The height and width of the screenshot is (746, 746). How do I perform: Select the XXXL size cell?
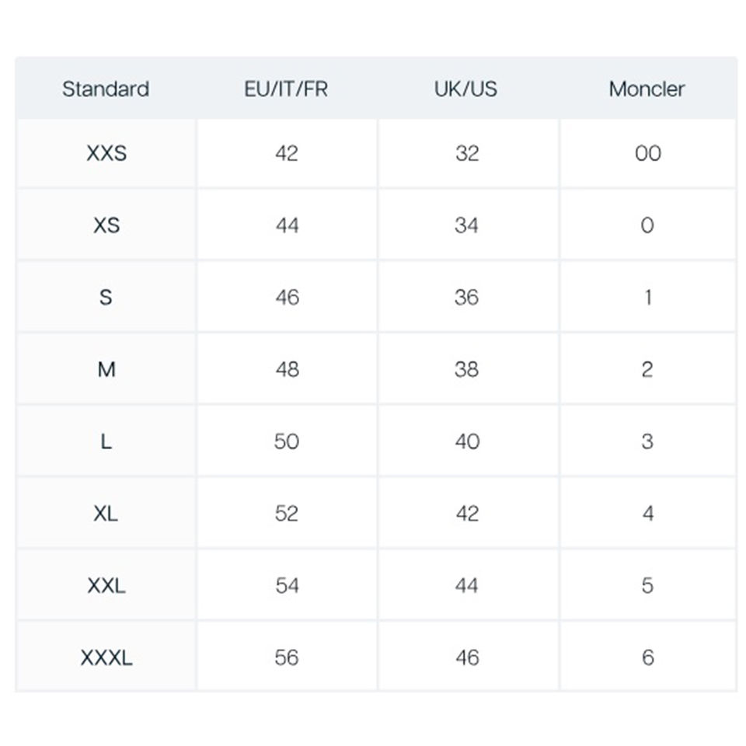coord(106,657)
